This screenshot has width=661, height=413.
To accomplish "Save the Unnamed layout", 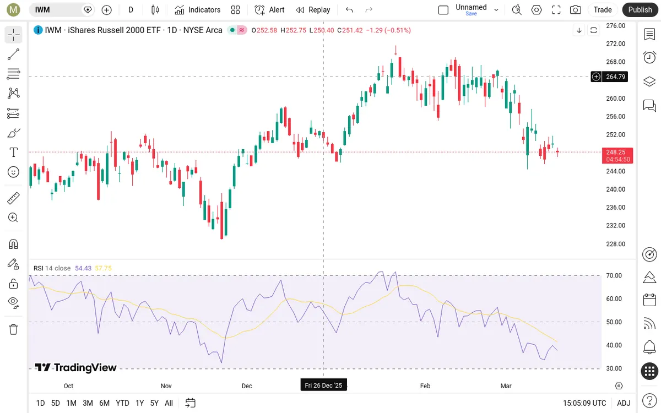I will tap(471, 14).
